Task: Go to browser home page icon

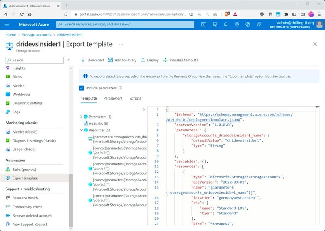Action: 30,14
